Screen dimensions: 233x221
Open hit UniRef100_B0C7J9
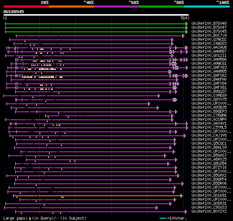point(209,36)
